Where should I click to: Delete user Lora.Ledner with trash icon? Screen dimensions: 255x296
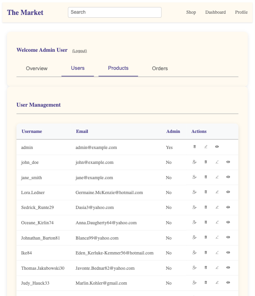click(206, 192)
